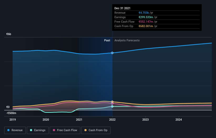Screen dimensions: 216x138
Task: Click the €4.703b revenue value in tooltip
Action: click(144, 13)
